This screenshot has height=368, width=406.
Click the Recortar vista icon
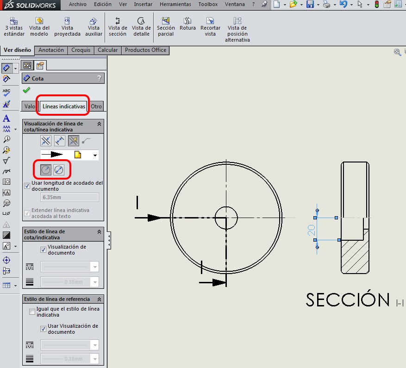(x=210, y=27)
